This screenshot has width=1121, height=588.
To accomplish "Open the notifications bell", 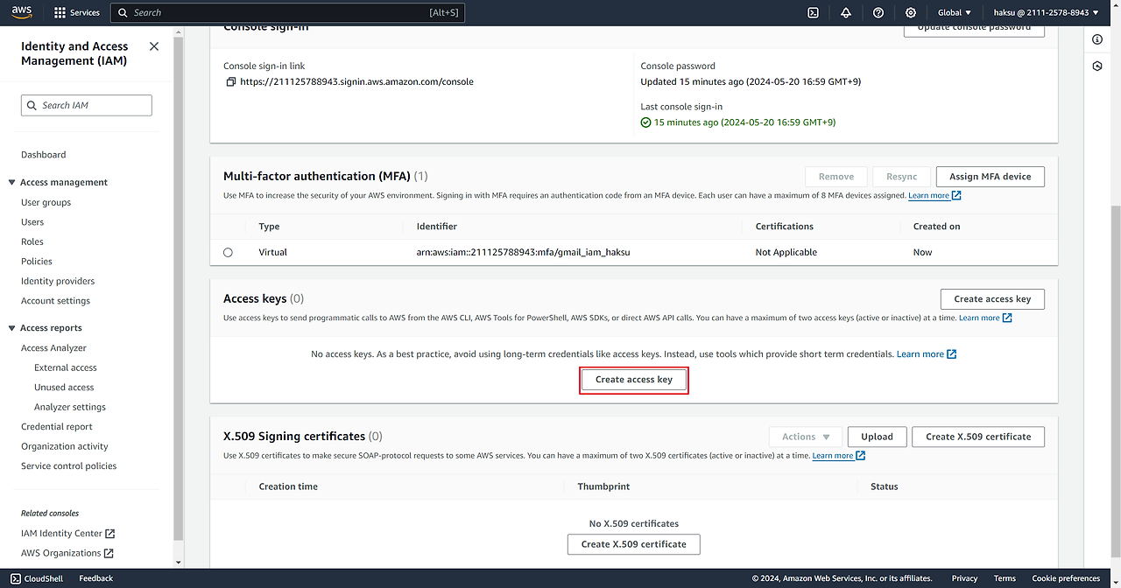I will coord(845,12).
